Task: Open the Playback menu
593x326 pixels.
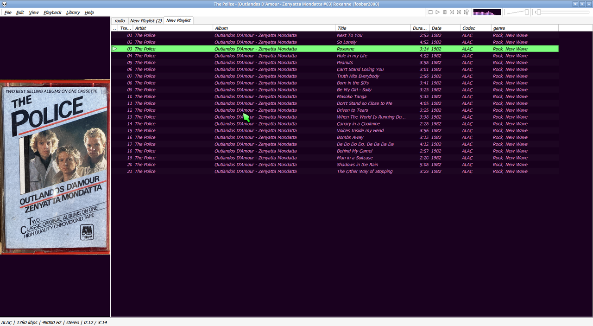Action: point(52,13)
